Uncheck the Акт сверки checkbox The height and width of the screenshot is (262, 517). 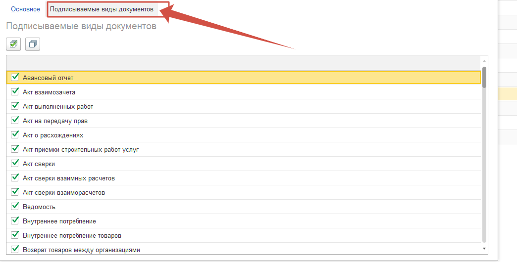[x=14, y=163]
